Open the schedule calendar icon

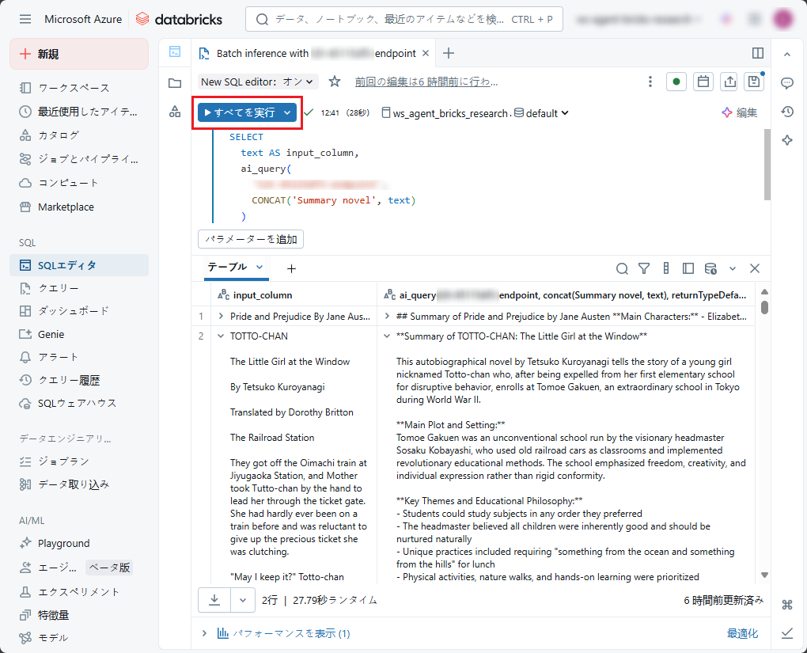[x=702, y=82]
